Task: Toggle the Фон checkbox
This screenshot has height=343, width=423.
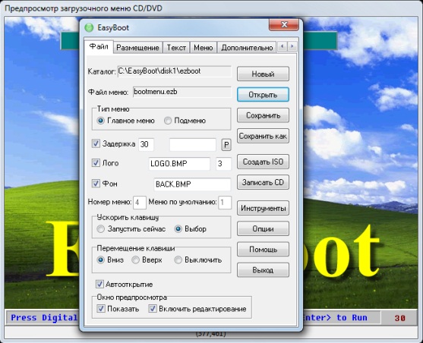Action: click(x=96, y=184)
